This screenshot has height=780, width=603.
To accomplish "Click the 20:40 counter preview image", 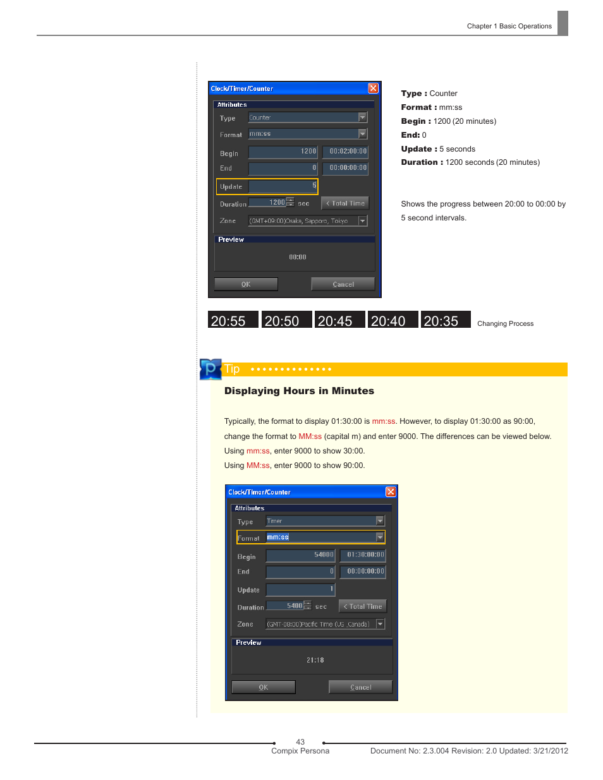I will (393, 320).
